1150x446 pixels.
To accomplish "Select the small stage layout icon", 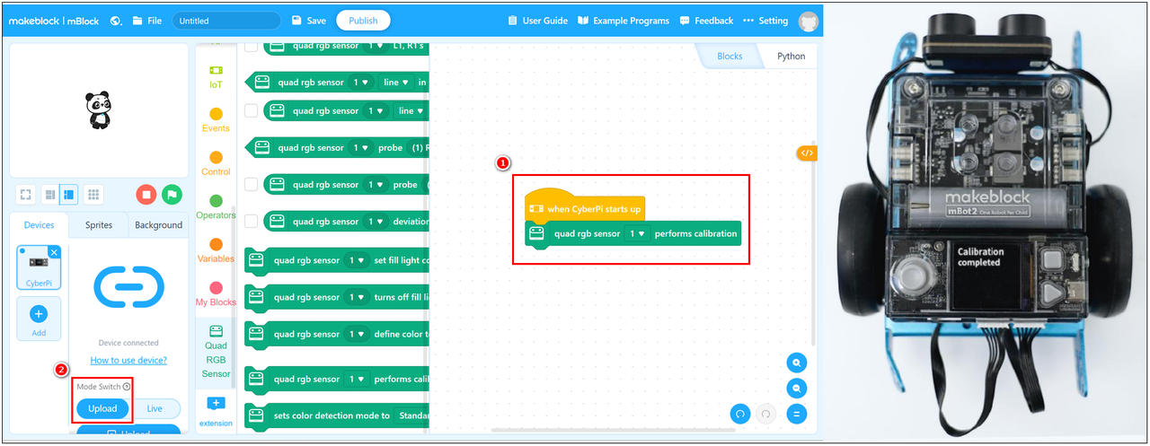I will [x=50, y=194].
